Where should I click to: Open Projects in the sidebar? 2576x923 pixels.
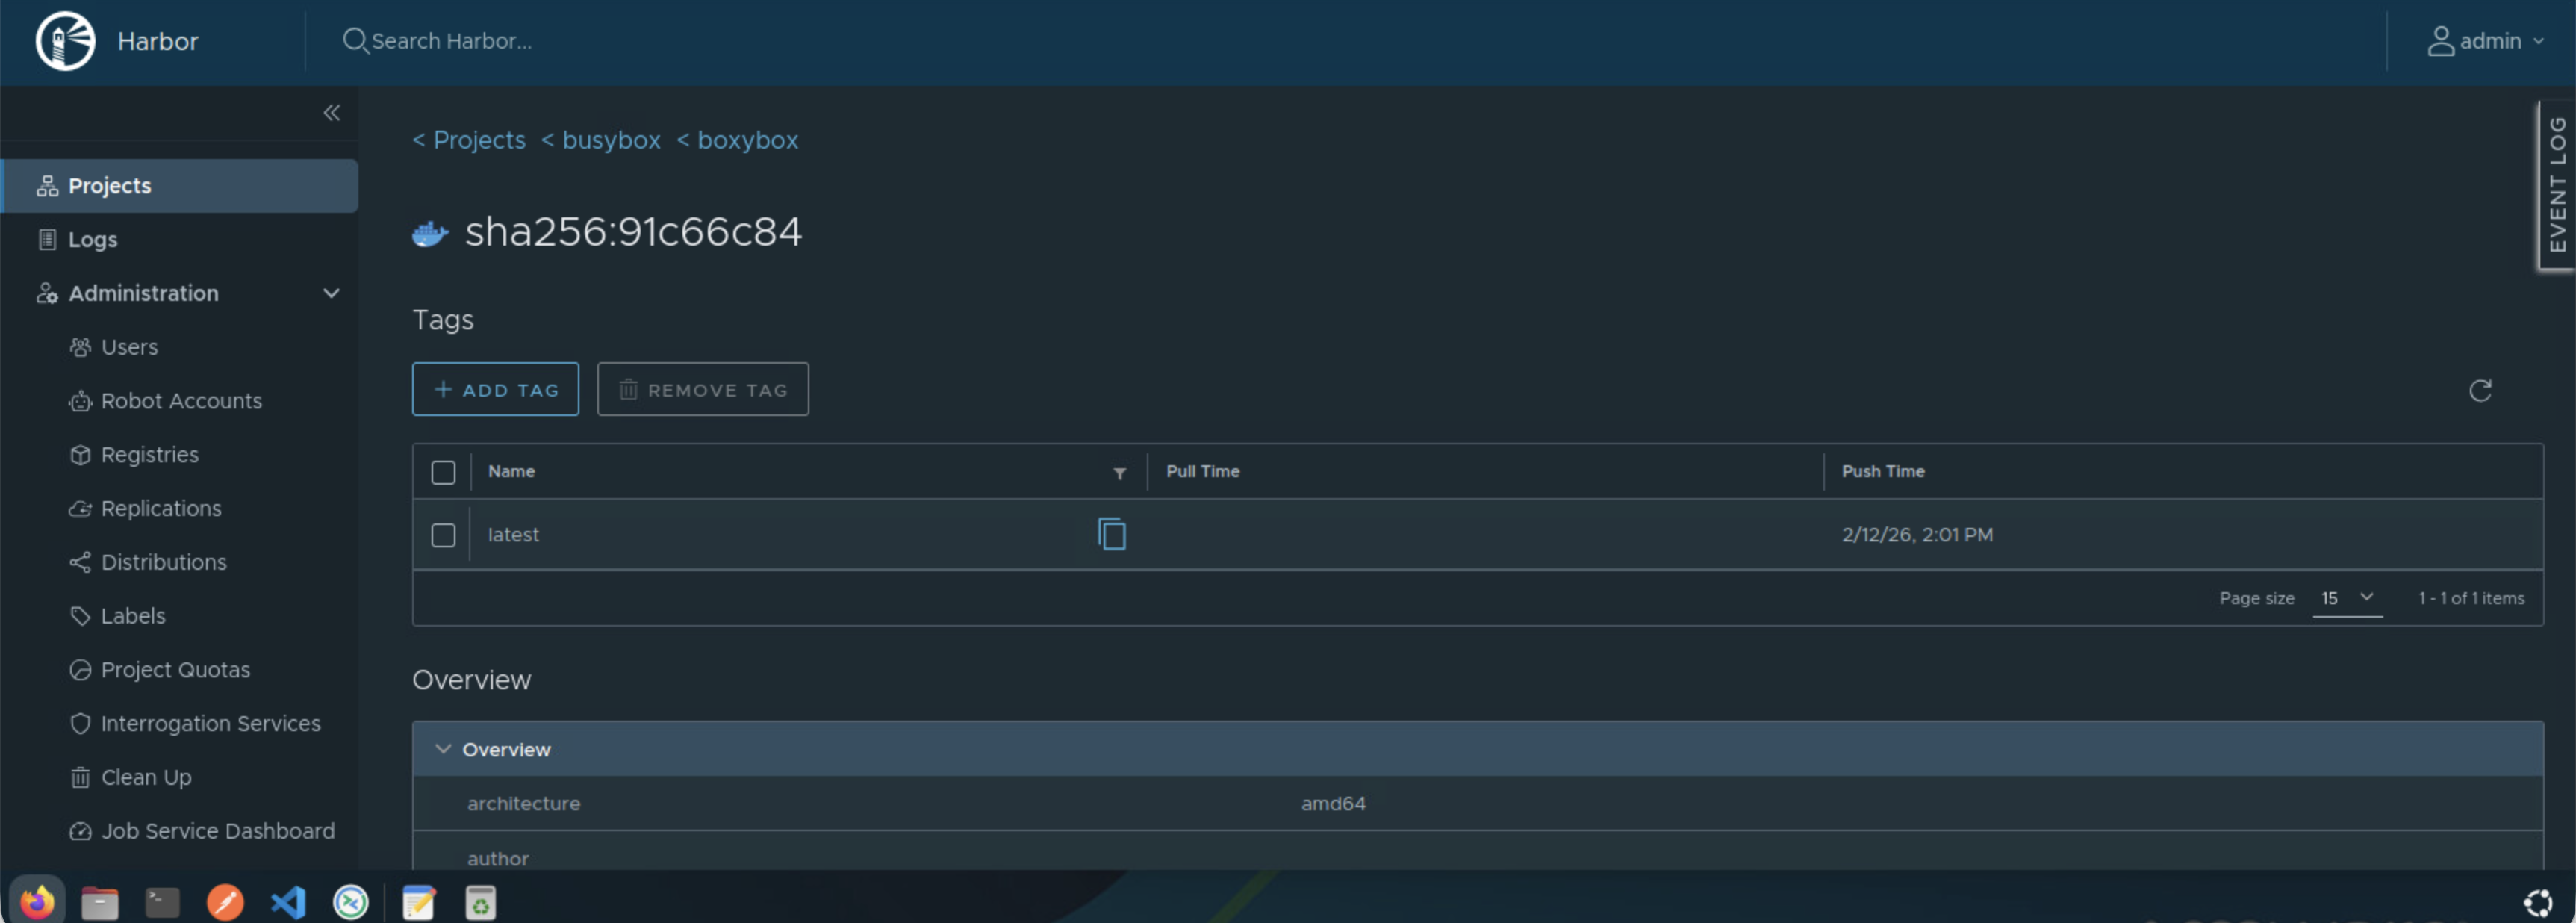pyautogui.click(x=180, y=186)
